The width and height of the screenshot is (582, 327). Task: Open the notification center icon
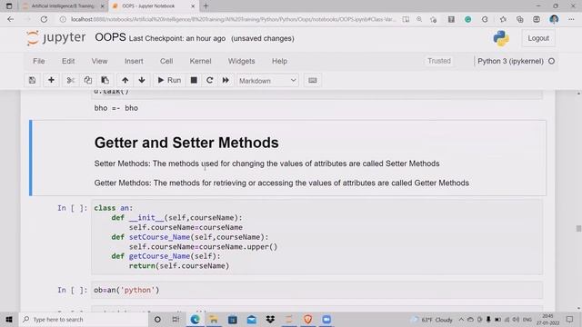tap(569, 319)
